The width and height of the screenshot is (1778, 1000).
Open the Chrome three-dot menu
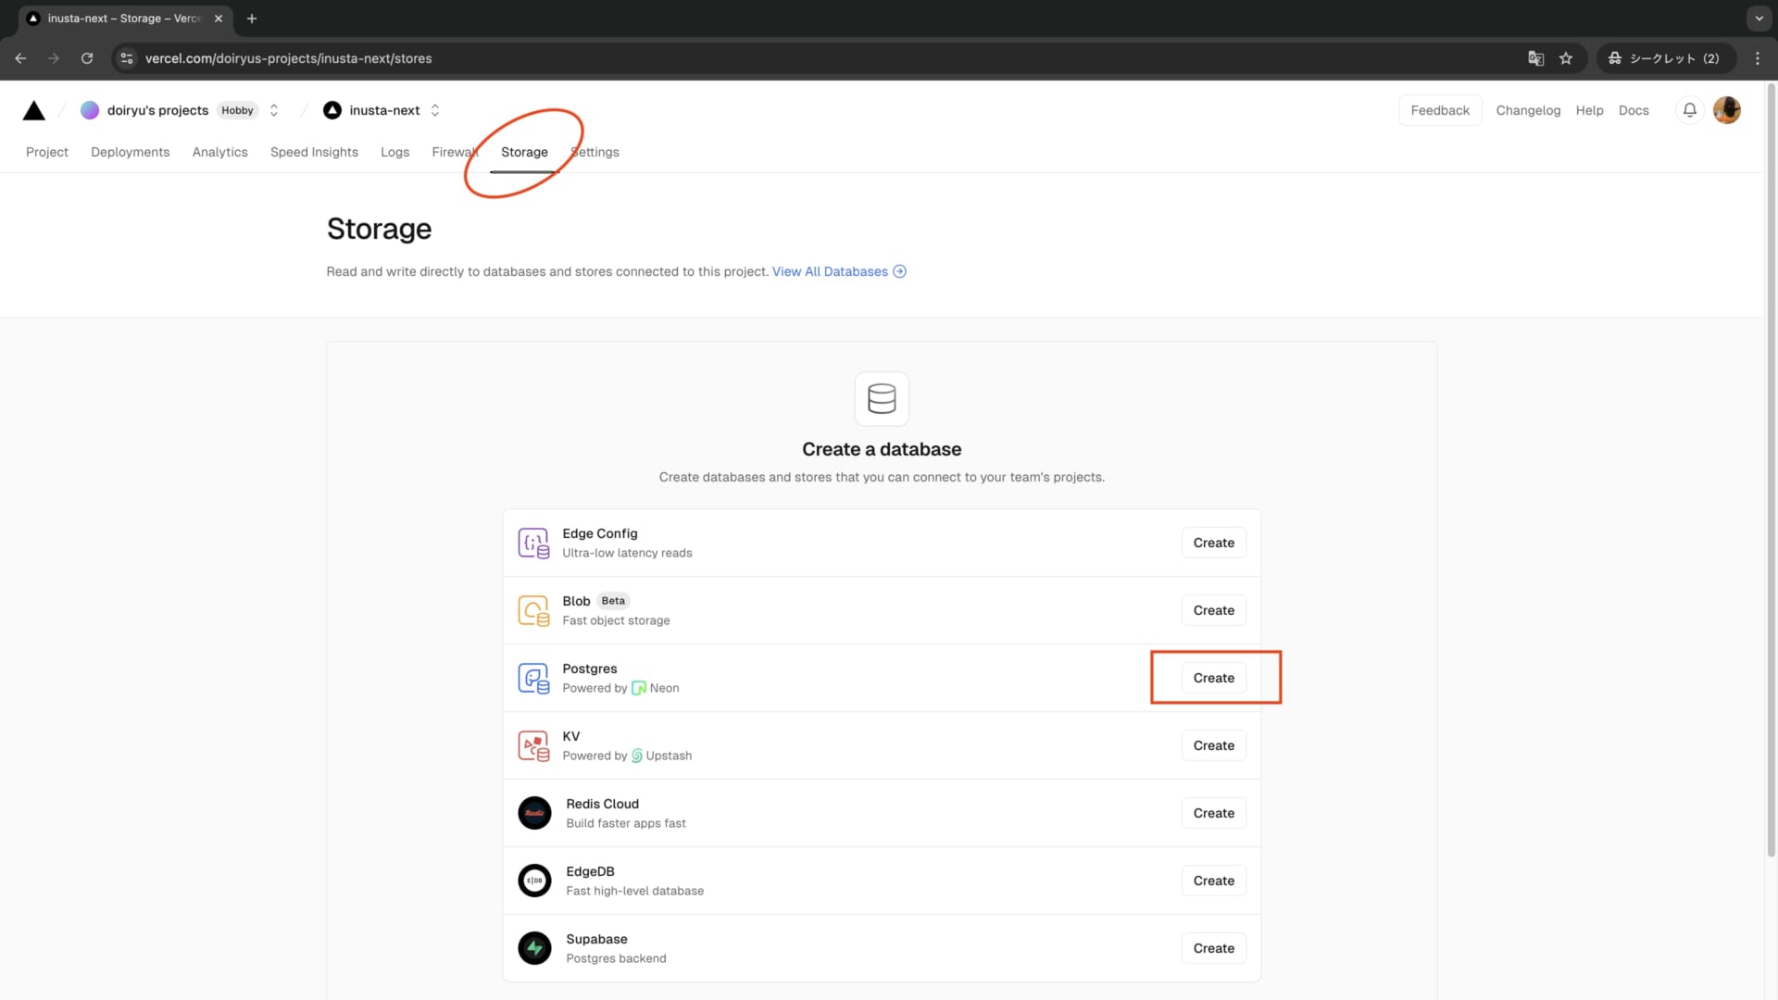click(1758, 58)
